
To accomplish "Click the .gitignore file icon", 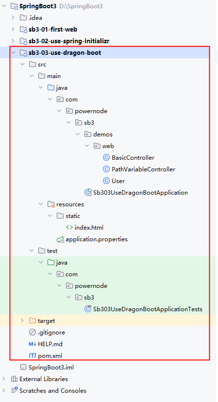I will [33, 333].
